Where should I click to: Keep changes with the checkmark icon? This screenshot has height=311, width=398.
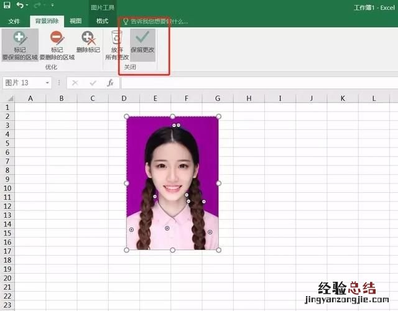click(x=143, y=39)
